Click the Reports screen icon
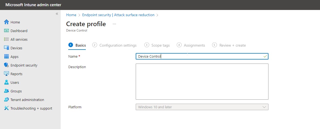Viewport: 320px width, 129px height. click(6, 74)
